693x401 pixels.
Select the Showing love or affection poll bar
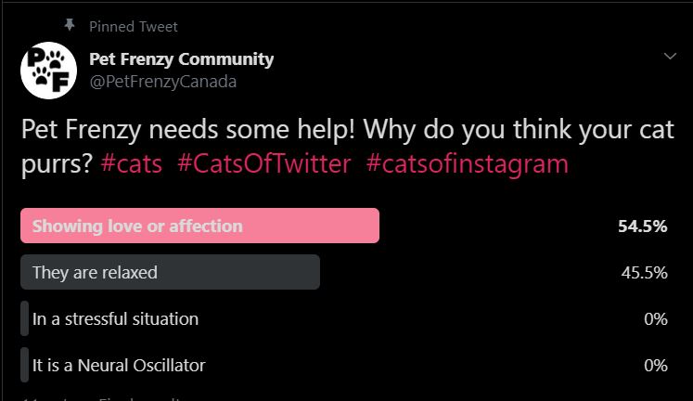199,226
